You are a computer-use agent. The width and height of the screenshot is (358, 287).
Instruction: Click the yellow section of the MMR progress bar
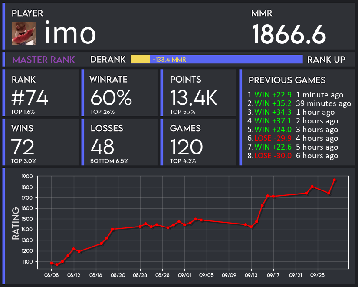point(141,60)
